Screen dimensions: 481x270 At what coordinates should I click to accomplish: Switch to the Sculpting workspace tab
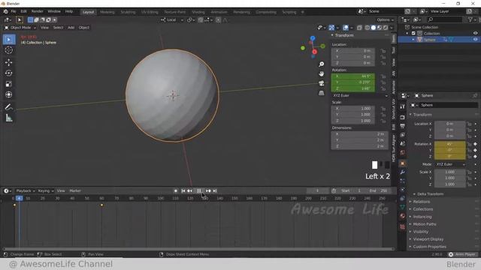coord(128,12)
